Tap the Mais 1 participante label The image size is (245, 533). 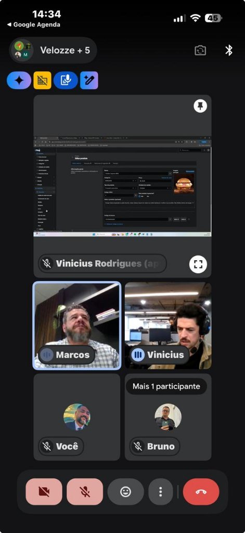166,386
